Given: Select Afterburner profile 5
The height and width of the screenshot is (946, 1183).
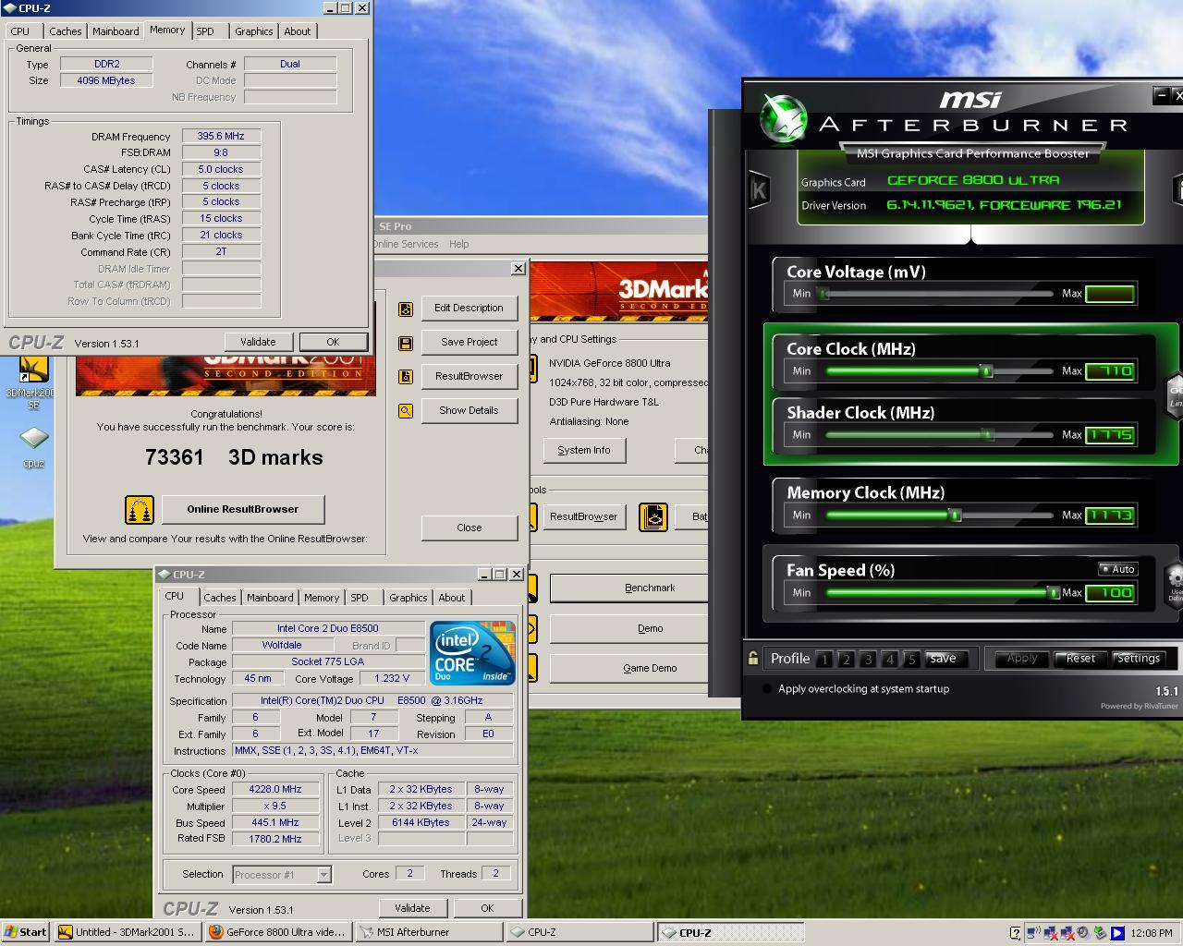Looking at the screenshot, I should coord(911,660).
